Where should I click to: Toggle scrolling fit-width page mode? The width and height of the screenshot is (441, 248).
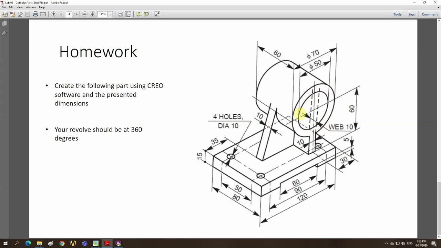[121, 14]
